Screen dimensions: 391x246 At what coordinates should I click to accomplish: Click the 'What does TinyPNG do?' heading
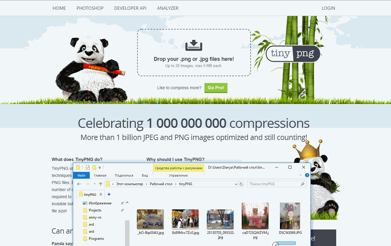(77, 159)
